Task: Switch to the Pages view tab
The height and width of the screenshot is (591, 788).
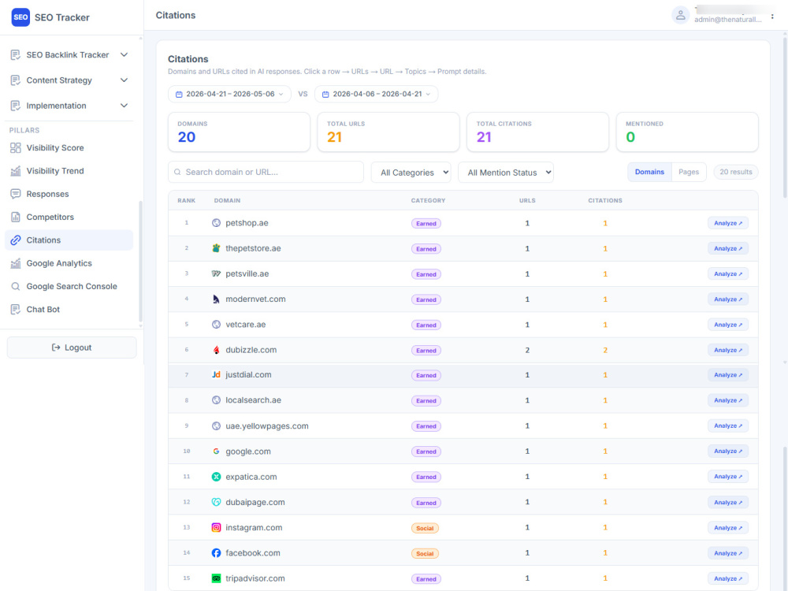Action: coord(689,172)
